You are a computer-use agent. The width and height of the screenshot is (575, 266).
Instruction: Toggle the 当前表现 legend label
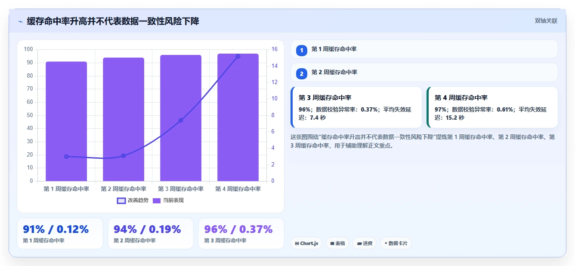(x=173, y=200)
